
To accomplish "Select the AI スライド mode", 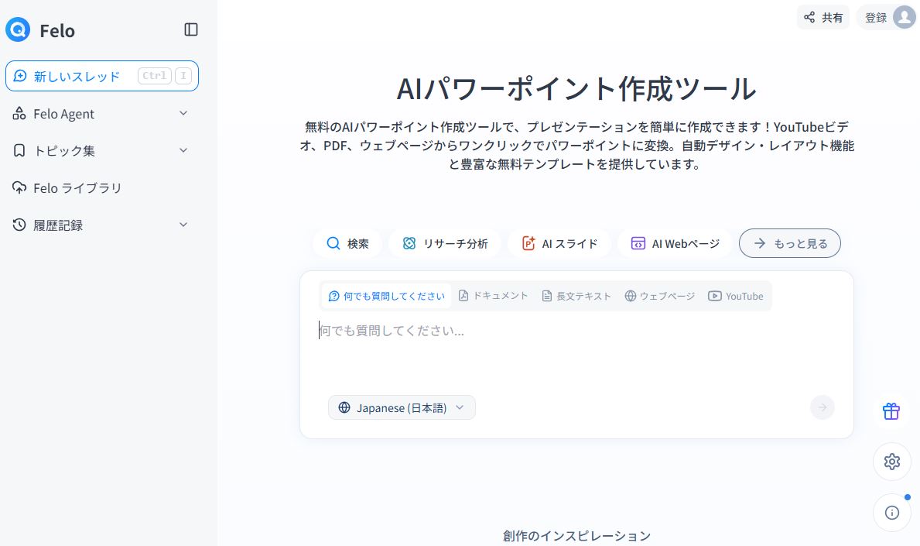I will pos(559,243).
